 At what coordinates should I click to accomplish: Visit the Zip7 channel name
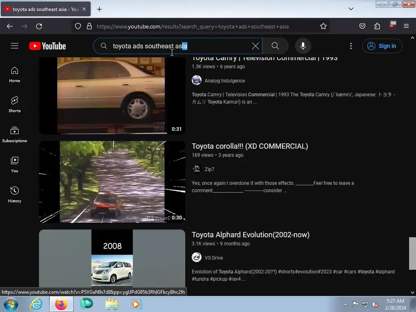(x=209, y=169)
